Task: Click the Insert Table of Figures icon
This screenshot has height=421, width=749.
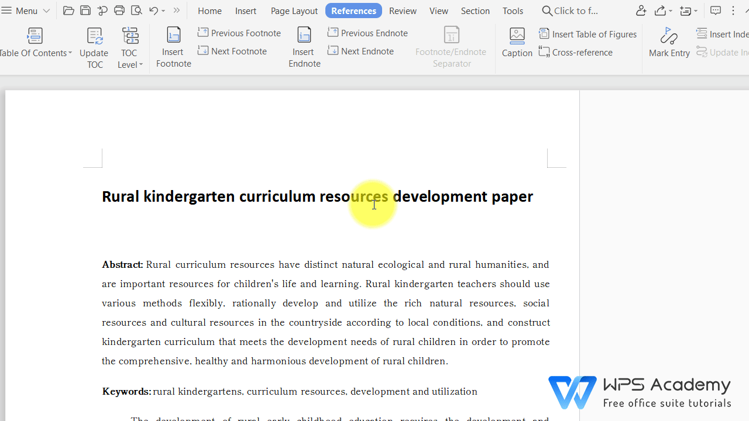Action: [588, 34]
